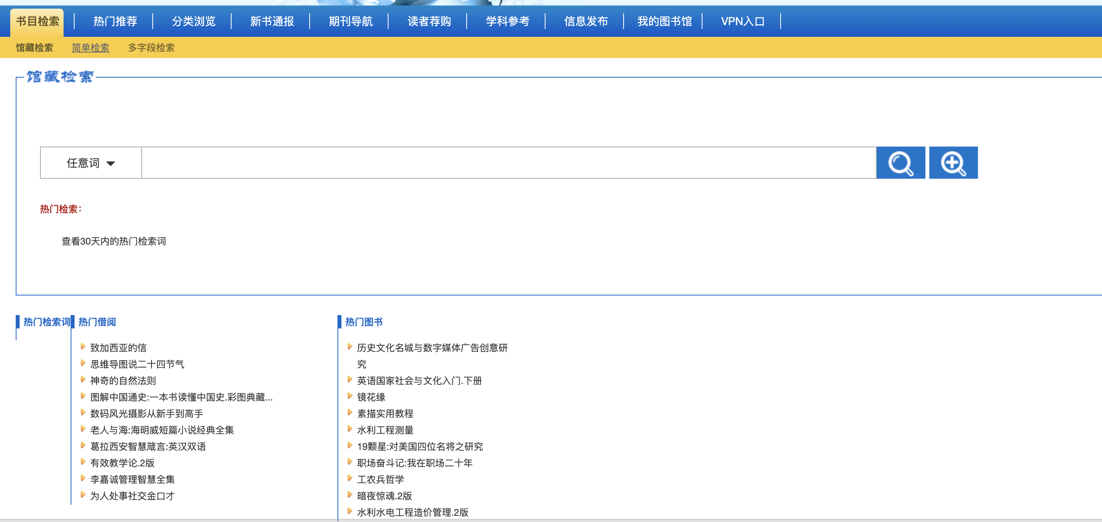Screen dimensions: 1102x522
Task: Click the advanced search plus-magnifier icon
Action: click(953, 163)
